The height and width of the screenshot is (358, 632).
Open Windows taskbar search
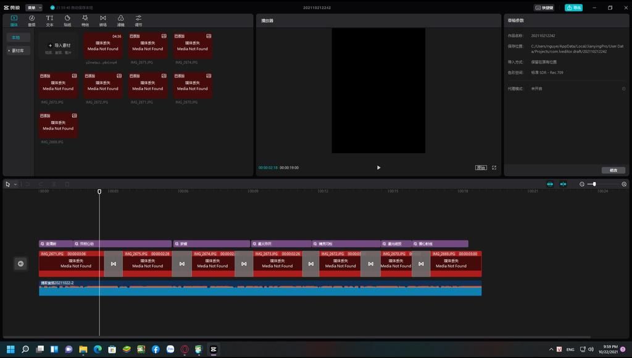tap(25, 349)
